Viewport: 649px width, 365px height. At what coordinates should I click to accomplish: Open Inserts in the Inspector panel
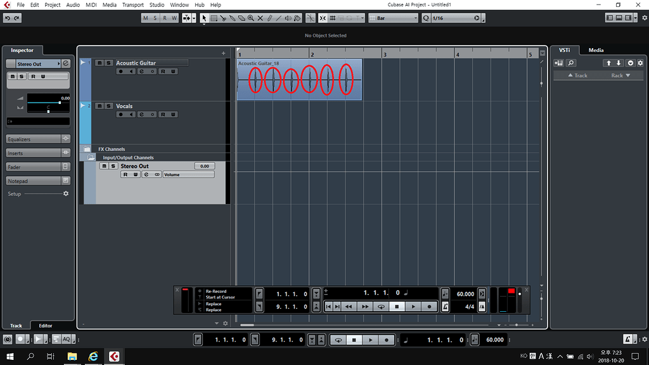point(35,153)
